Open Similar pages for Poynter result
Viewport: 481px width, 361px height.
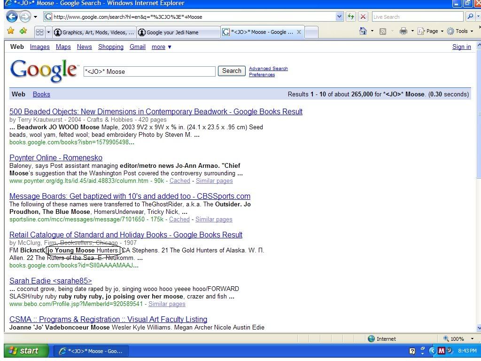pyautogui.click(x=214, y=181)
